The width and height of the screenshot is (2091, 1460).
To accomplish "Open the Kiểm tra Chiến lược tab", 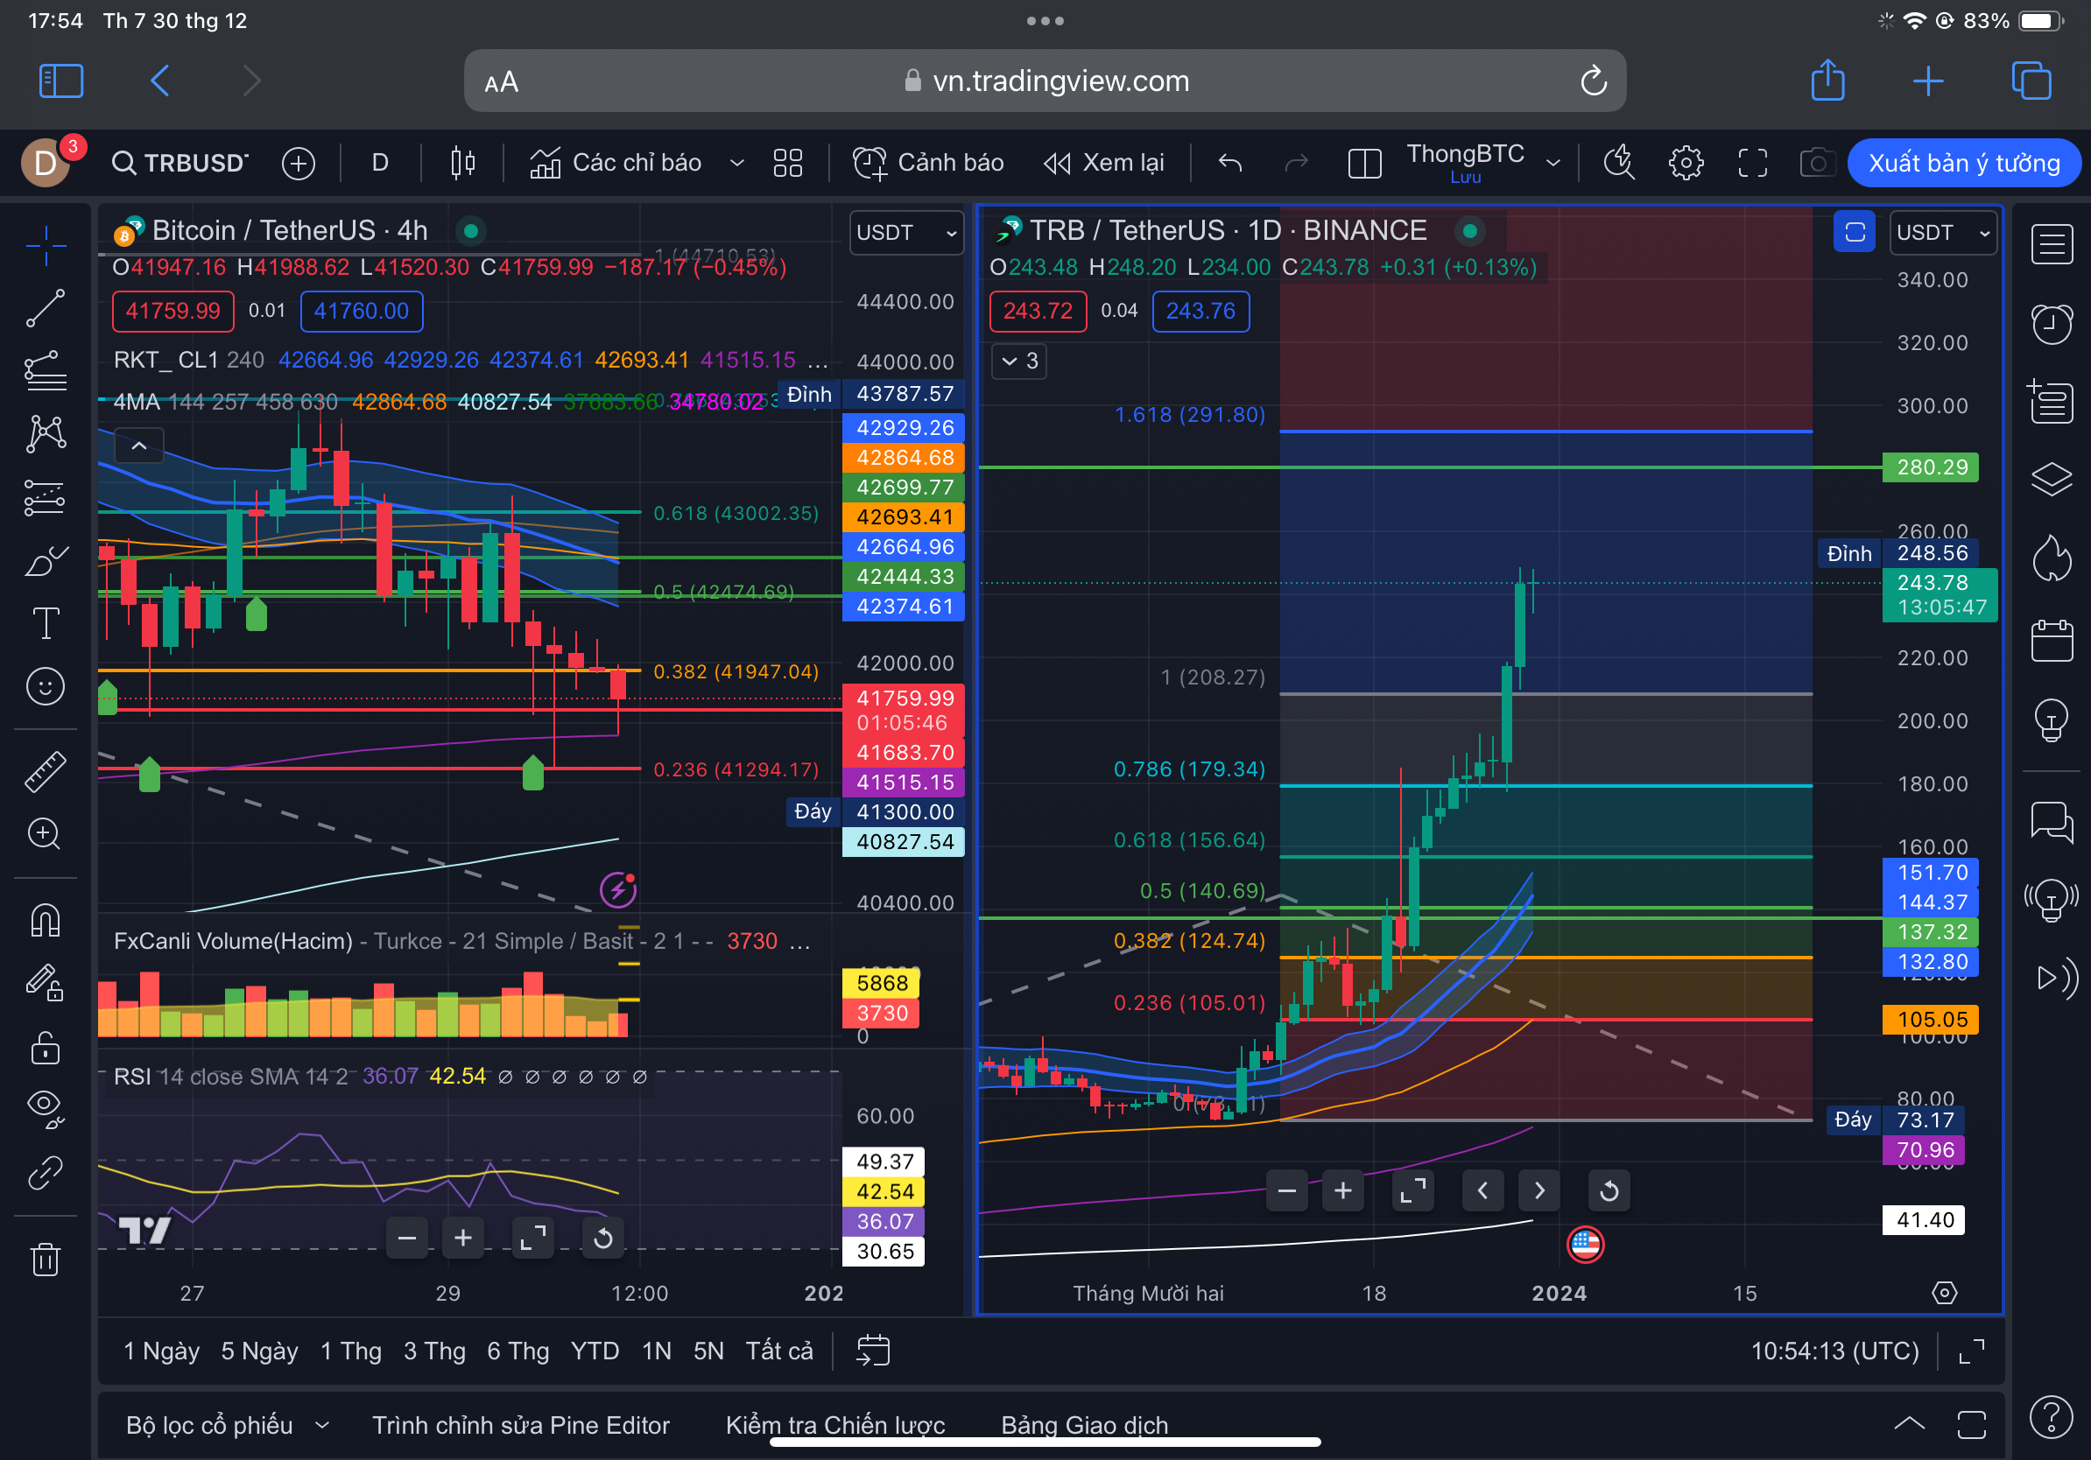I will point(835,1425).
